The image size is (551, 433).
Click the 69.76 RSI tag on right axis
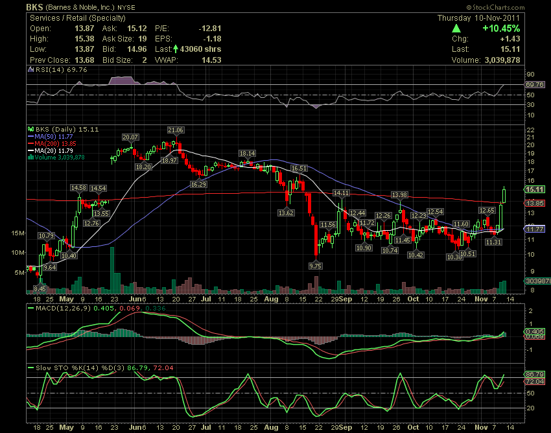point(535,85)
